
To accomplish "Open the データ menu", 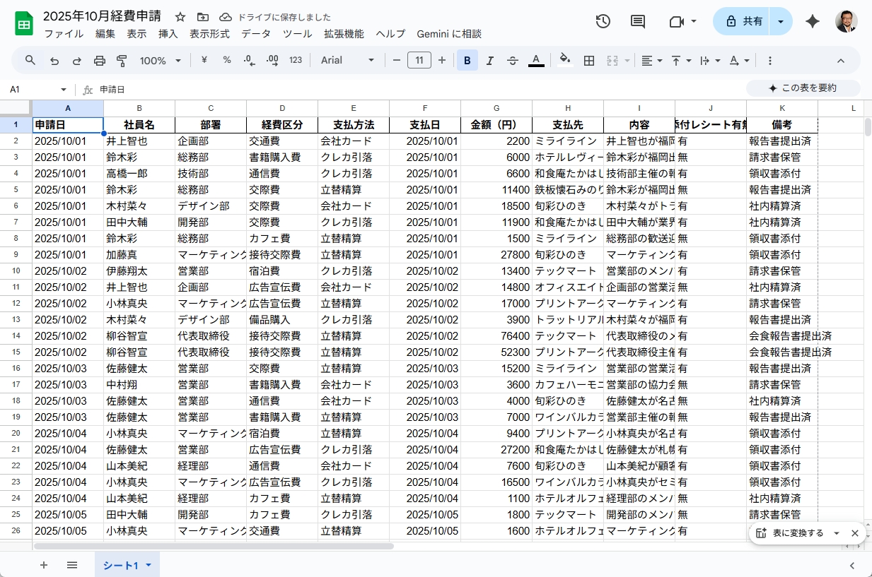I will coord(256,33).
